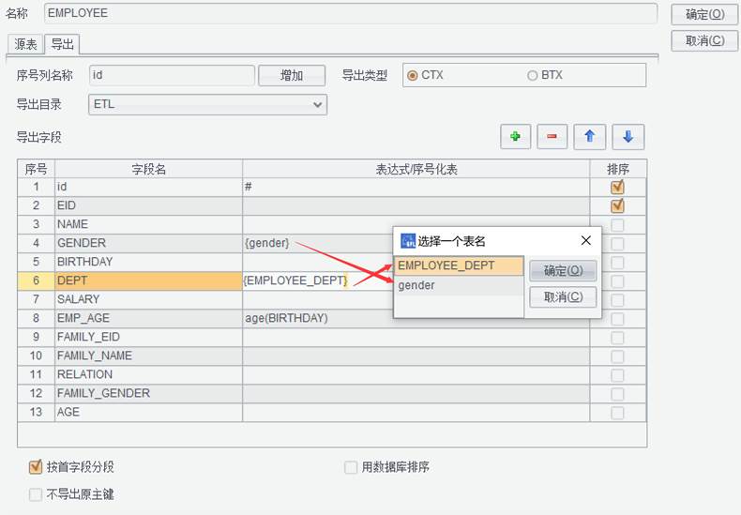Click the DEPT field name cell
The image size is (741, 515).
click(x=148, y=281)
